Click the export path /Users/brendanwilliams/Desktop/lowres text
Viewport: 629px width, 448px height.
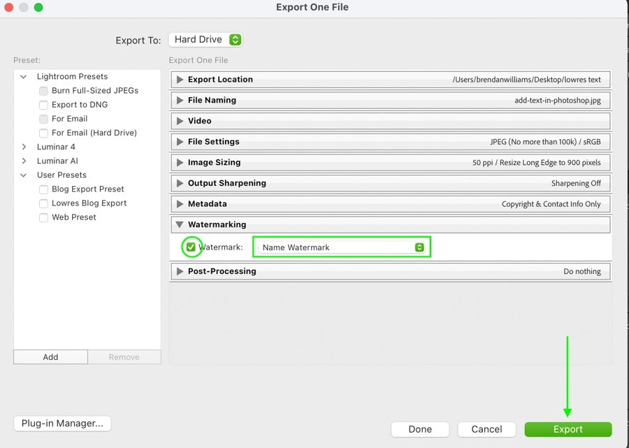click(526, 80)
